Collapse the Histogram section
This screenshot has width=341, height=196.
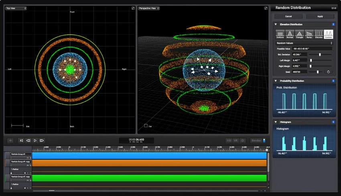pyautogui.click(x=276, y=122)
